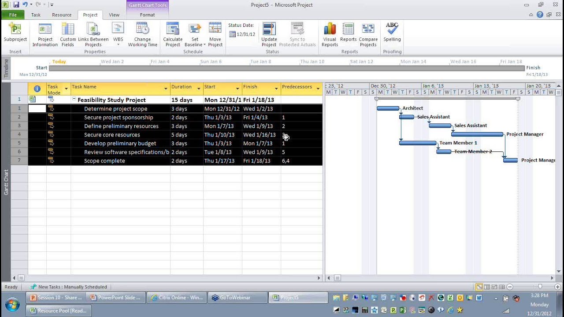Customize the Quick Access Toolbar dropdown
The width and height of the screenshot is (564, 317).
52,5
